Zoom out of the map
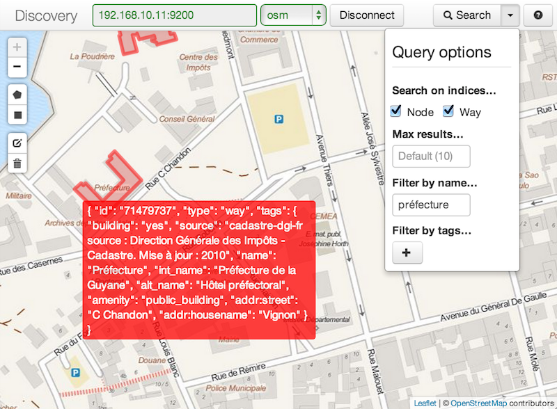 [17, 67]
